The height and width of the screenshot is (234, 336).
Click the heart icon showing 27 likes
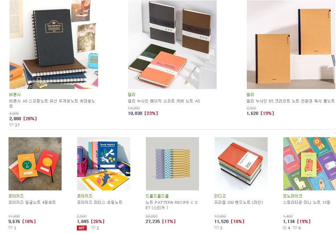tap(11, 125)
